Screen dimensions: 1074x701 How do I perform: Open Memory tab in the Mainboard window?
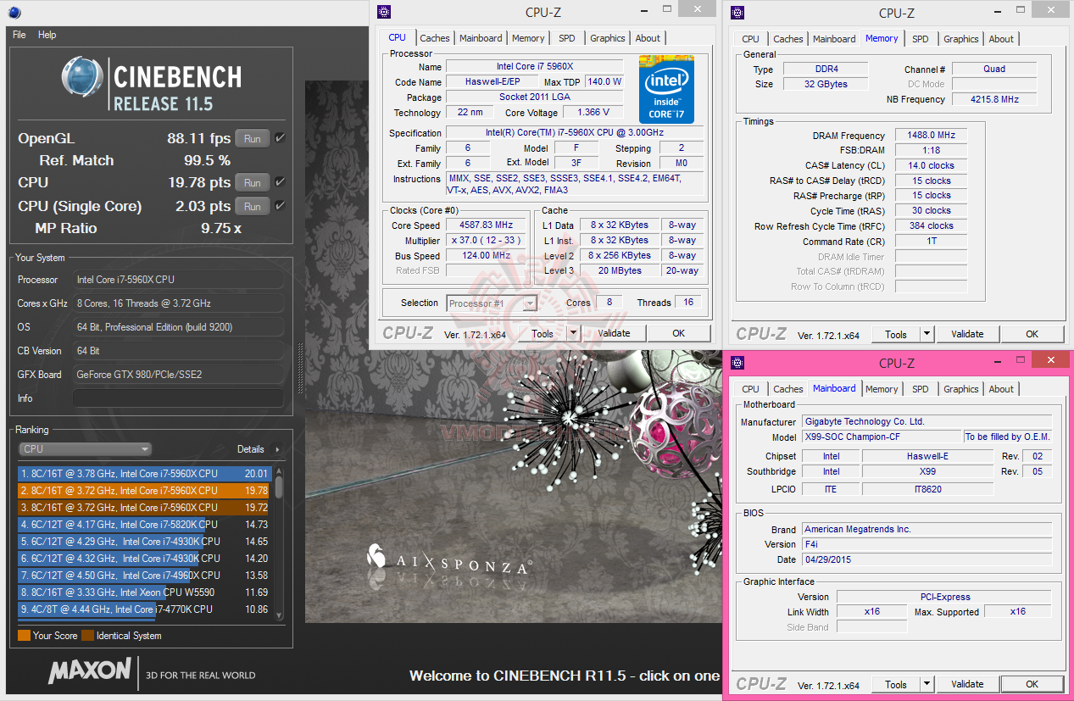click(882, 389)
